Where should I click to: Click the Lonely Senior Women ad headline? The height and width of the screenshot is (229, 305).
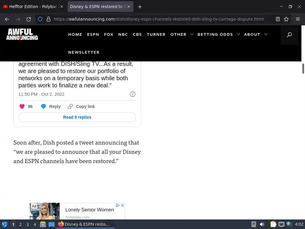[x=89, y=210]
